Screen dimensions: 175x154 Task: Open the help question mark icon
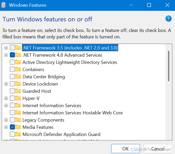pyautogui.click(x=168, y=19)
